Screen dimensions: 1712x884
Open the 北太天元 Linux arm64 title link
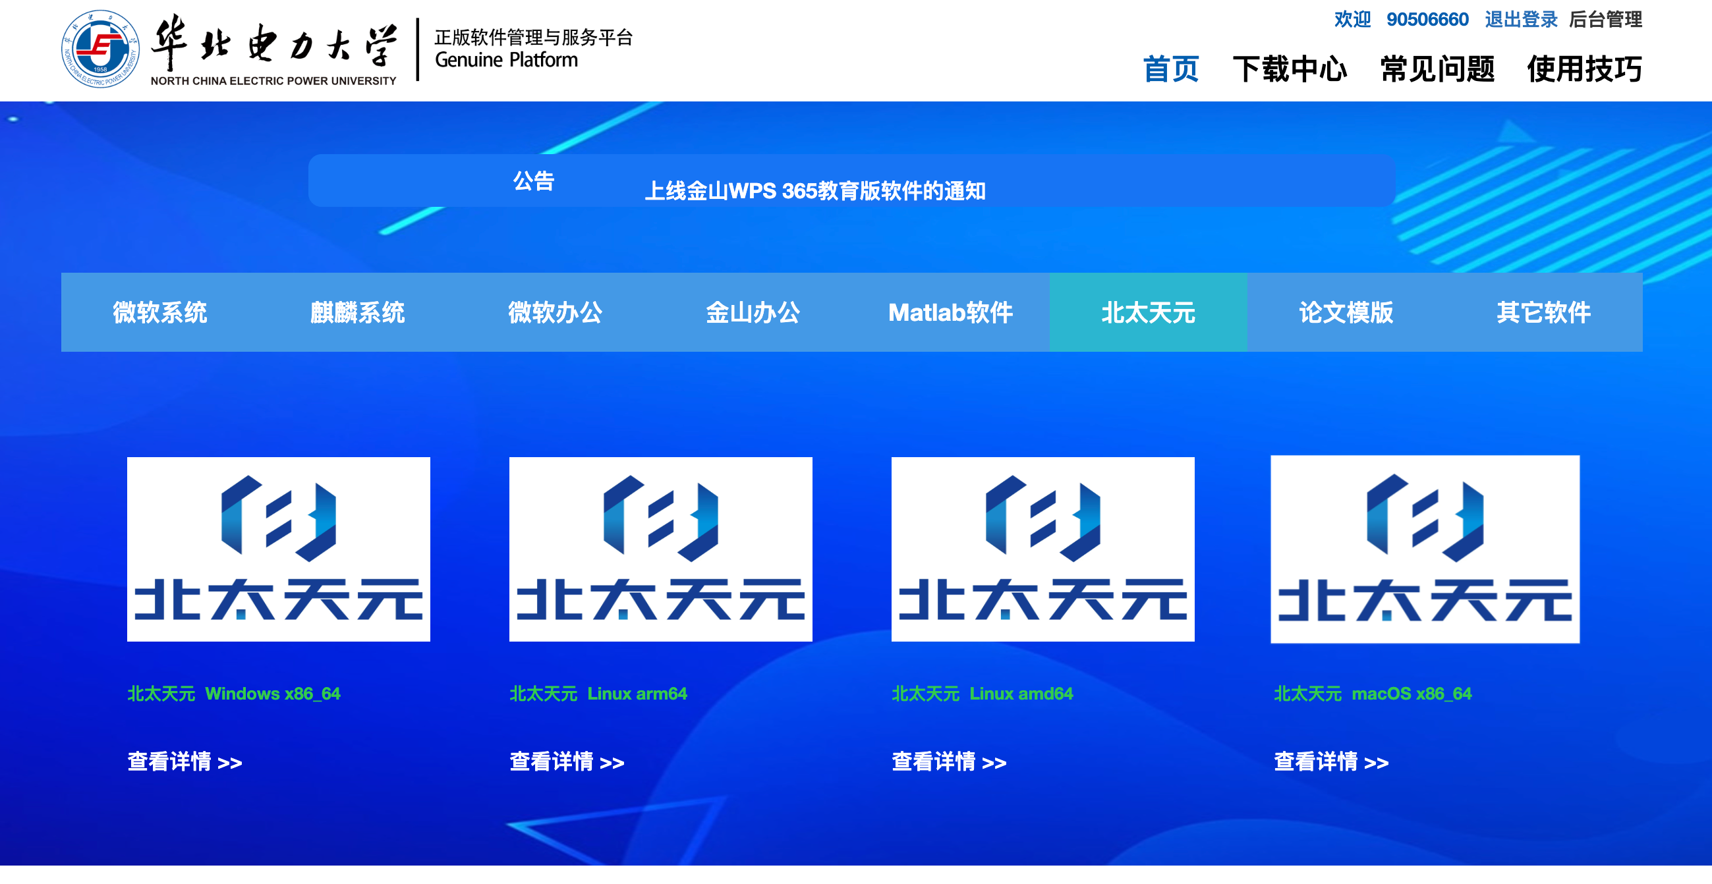pos(598,694)
